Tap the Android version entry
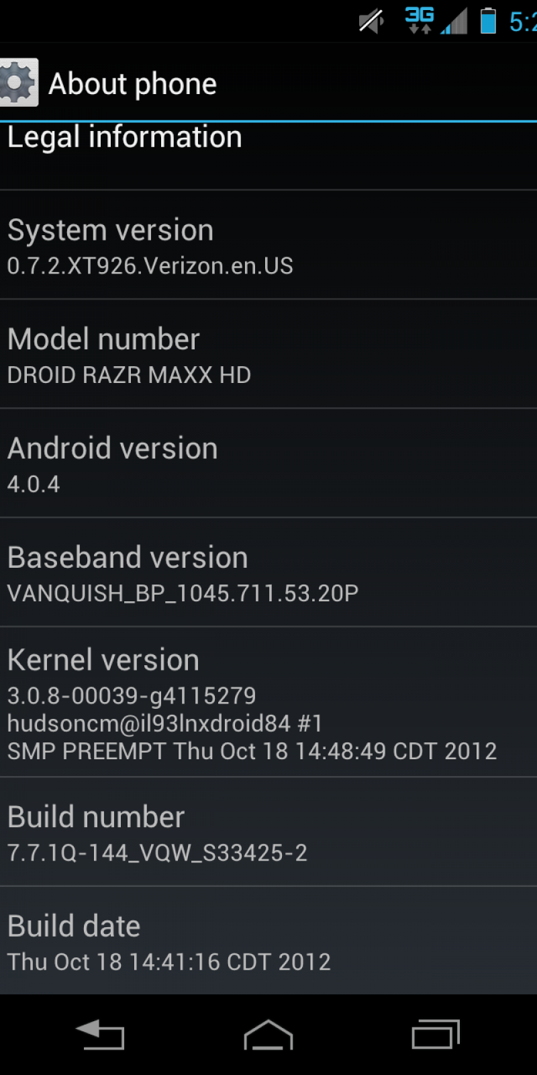The image size is (537, 1075). click(268, 463)
